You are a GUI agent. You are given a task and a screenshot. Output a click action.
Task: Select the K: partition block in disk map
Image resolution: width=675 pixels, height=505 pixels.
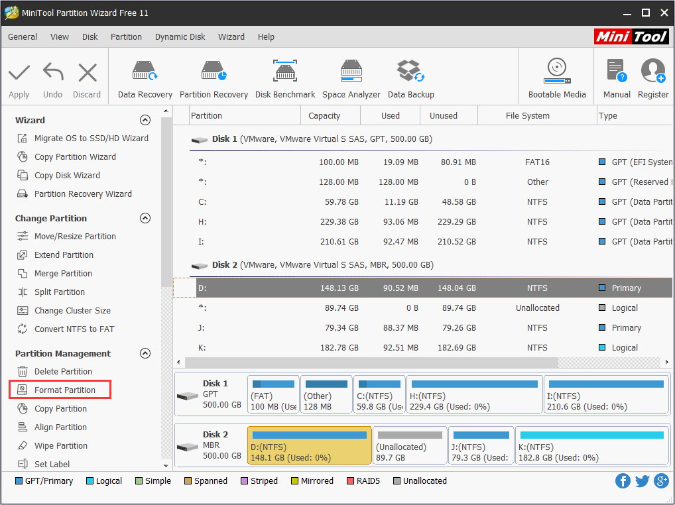click(x=591, y=445)
